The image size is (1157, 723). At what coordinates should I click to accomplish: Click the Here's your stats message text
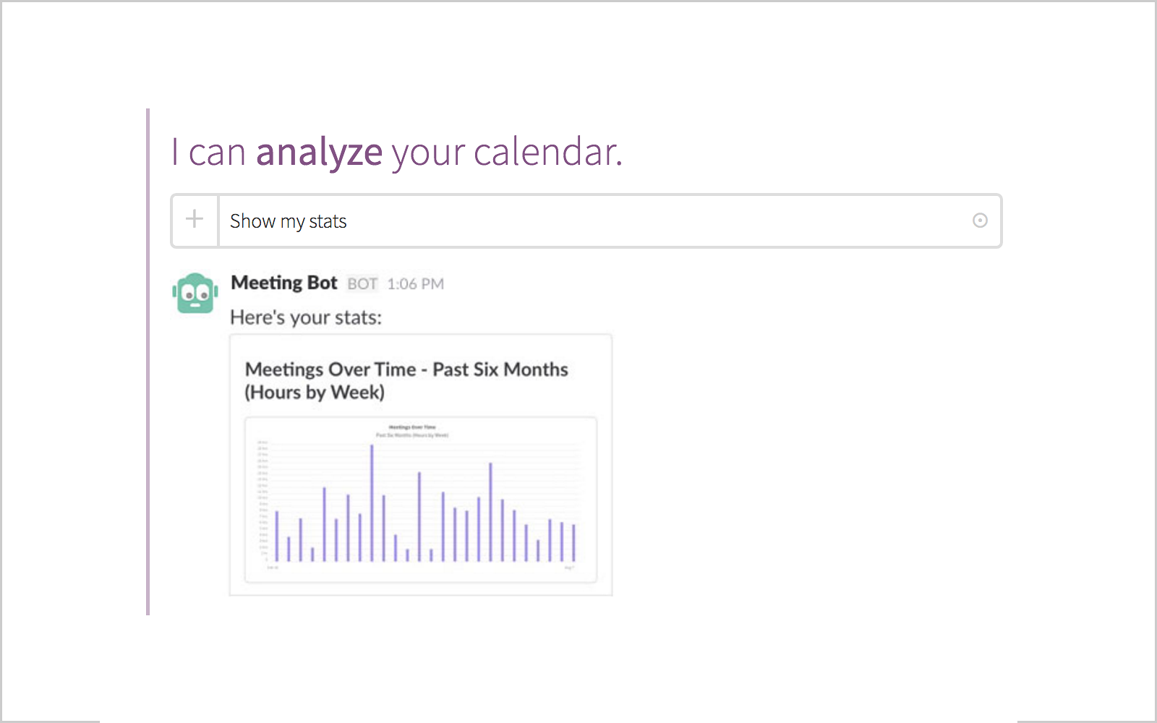tap(306, 317)
